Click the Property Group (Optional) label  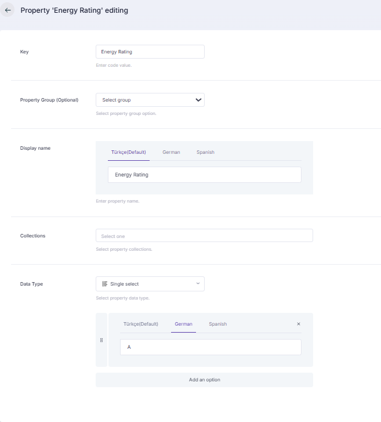[49, 100]
